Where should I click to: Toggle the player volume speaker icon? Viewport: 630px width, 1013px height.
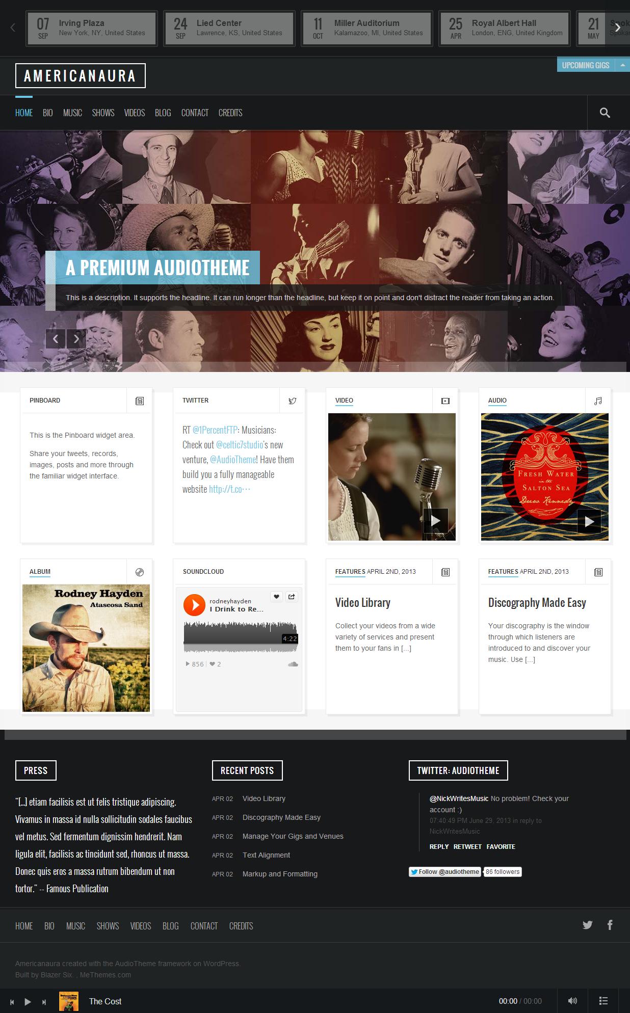click(572, 1001)
